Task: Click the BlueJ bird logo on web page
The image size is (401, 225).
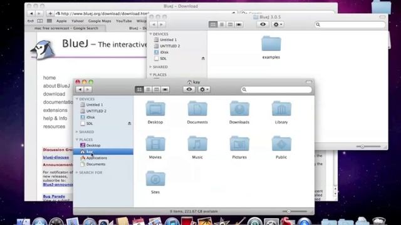Action: pos(43,50)
